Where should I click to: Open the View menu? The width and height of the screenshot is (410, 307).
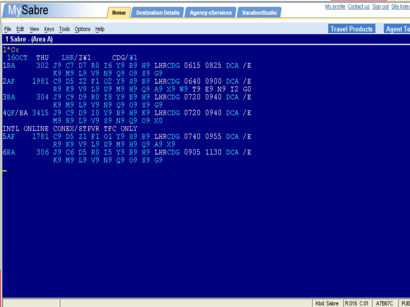[x=34, y=29]
